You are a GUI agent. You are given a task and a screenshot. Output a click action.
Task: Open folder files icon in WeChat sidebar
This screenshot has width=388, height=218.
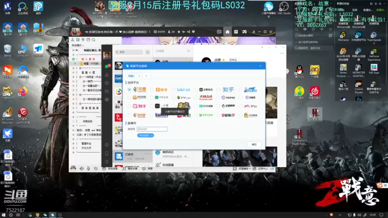point(107,92)
